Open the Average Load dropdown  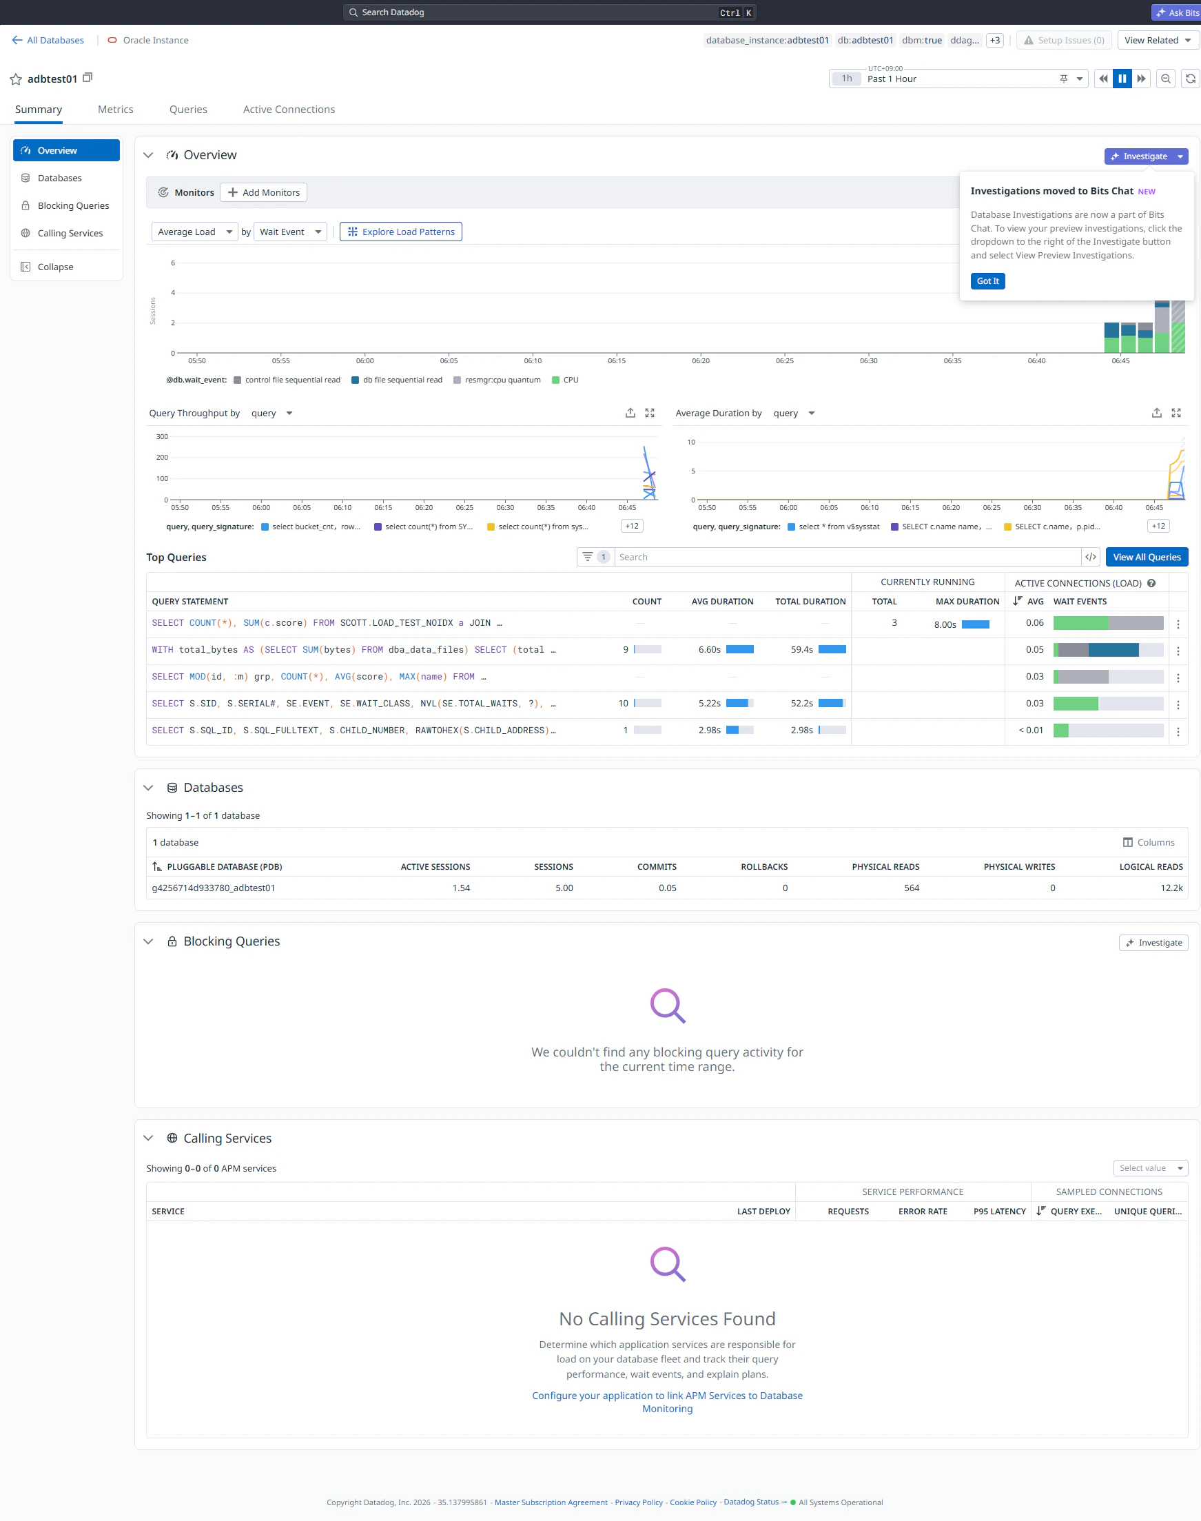tap(195, 232)
